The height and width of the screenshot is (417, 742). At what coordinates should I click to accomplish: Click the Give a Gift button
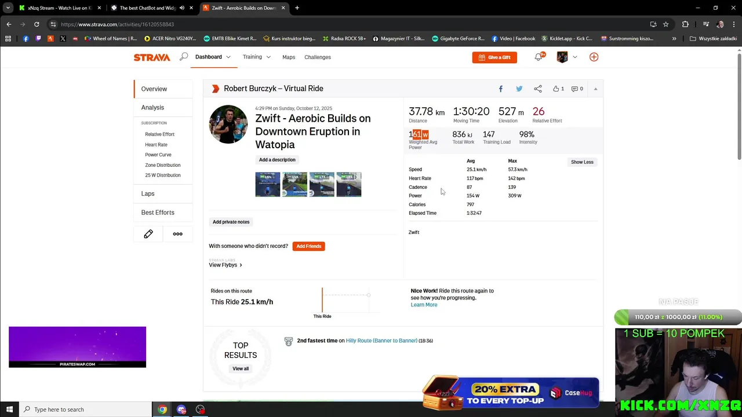pyautogui.click(x=494, y=57)
